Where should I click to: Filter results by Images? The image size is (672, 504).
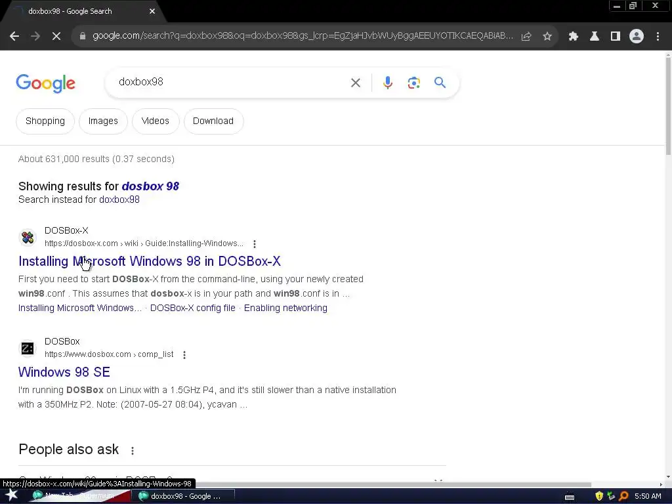(103, 121)
